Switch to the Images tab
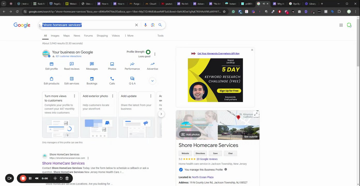 [55, 36]
